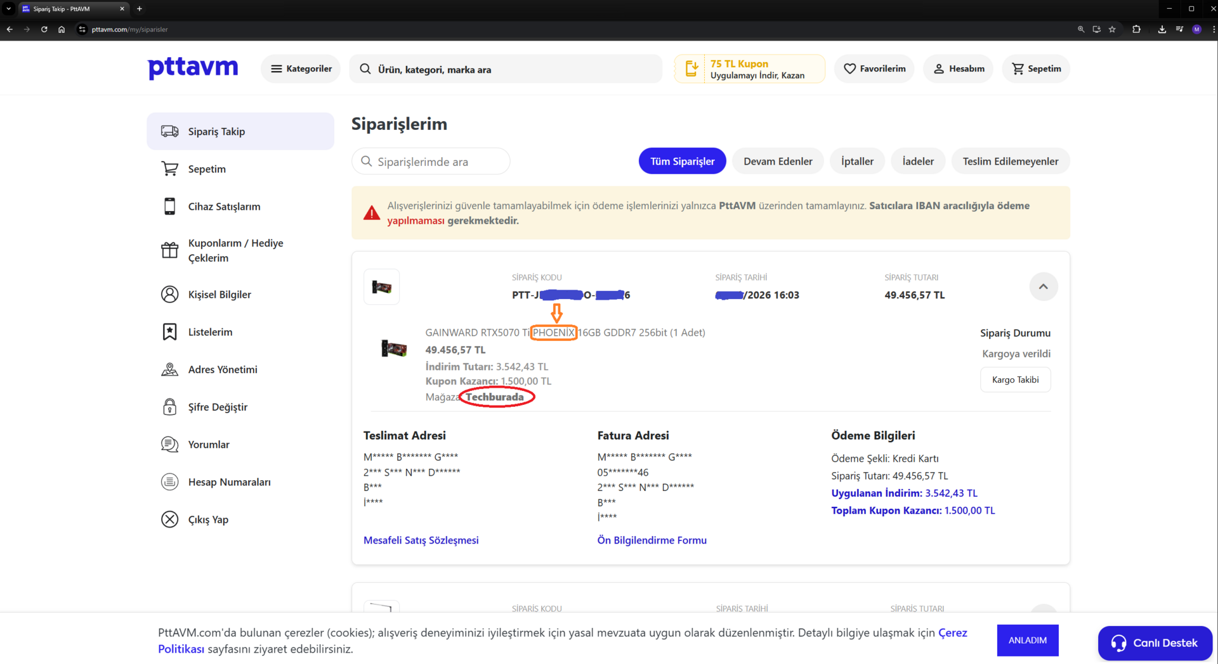Reload the page
The width and height of the screenshot is (1218, 664).
tap(44, 29)
